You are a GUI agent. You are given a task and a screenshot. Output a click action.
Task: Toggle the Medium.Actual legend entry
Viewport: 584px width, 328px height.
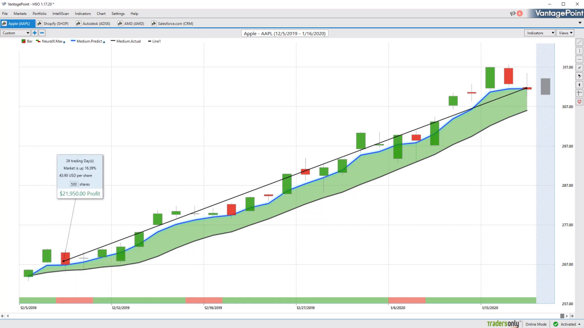click(x=126, y=41)
